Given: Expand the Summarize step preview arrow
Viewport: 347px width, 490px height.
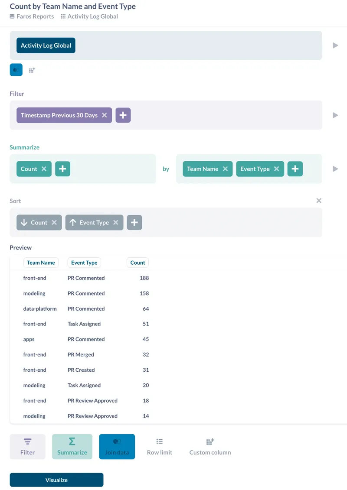Looking at the screenshot, I should click(336, 169).
